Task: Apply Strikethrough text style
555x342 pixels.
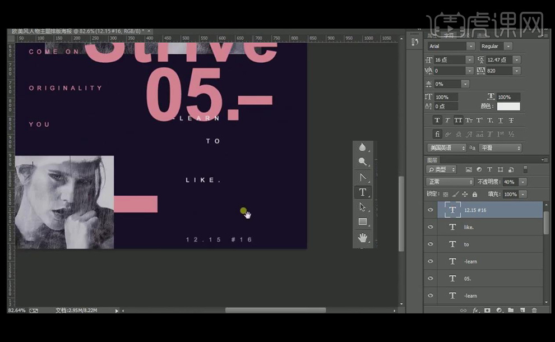Action: coord(511,121)
